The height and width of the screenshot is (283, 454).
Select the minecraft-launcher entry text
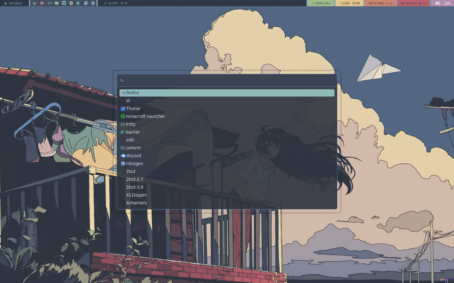pos(145,116)
